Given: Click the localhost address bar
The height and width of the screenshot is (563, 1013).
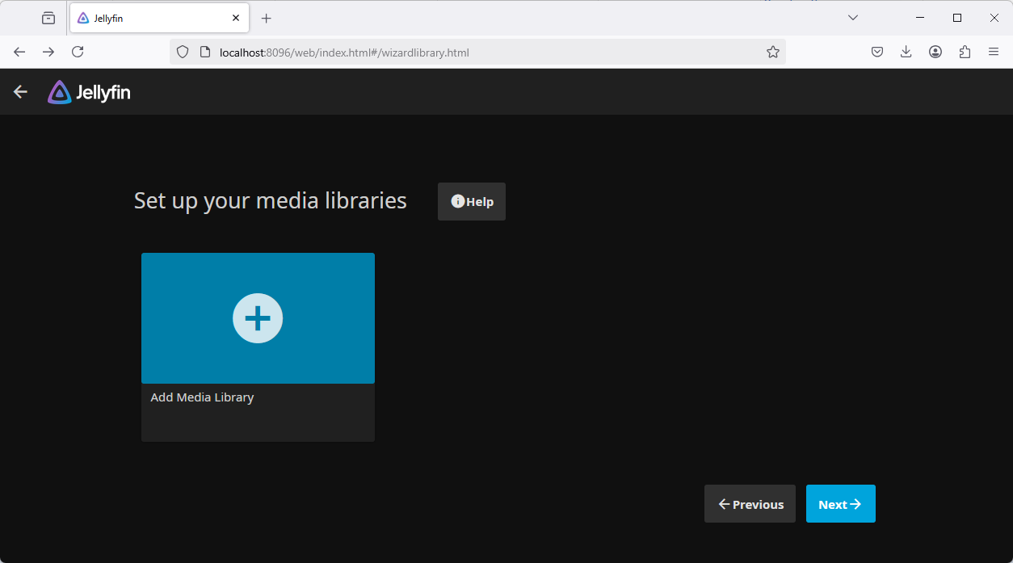Looking at the screenshot, I should [485, 53].
